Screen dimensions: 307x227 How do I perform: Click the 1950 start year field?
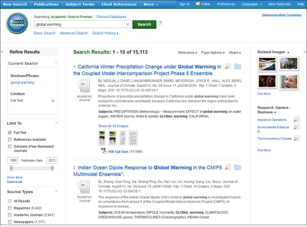(x=13, y=160)
